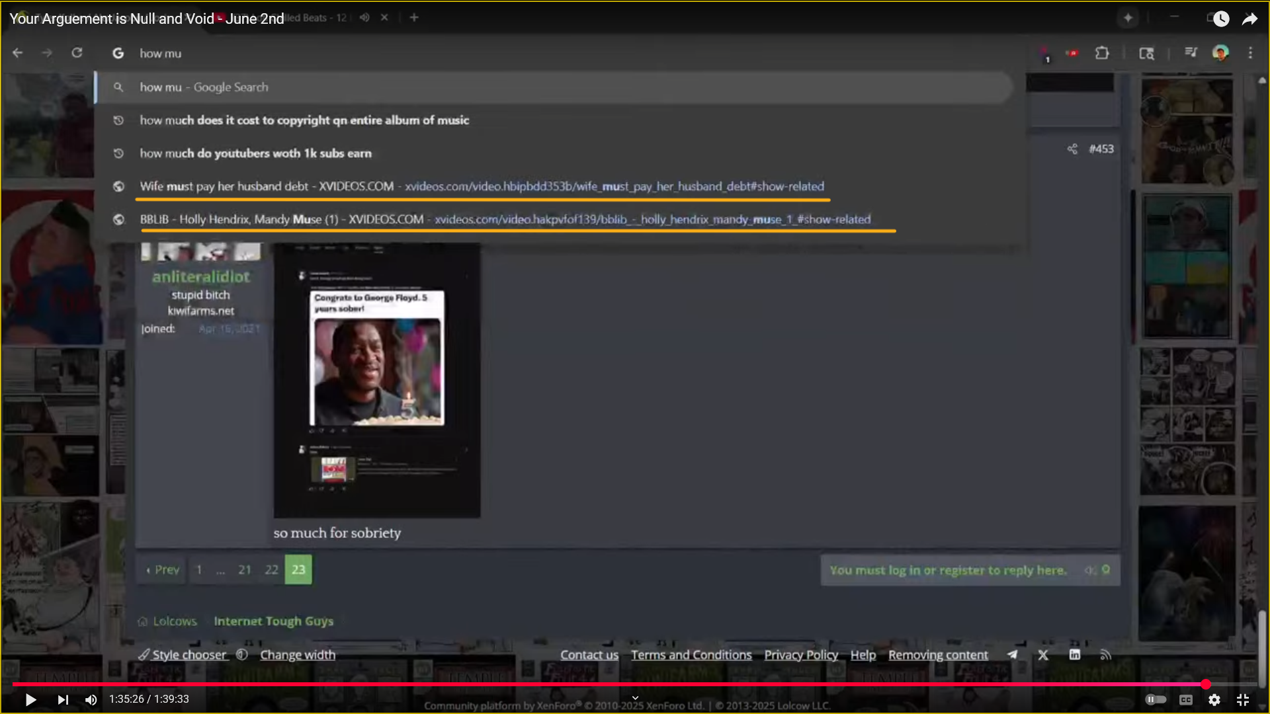
Task: Go to the Prev page
Action: pos(163,569)
